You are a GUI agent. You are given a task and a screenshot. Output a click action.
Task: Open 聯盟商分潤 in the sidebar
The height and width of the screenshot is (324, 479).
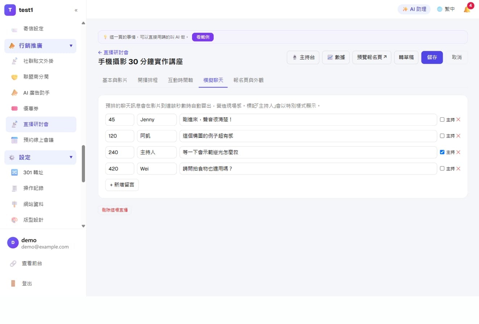point(41,77)
